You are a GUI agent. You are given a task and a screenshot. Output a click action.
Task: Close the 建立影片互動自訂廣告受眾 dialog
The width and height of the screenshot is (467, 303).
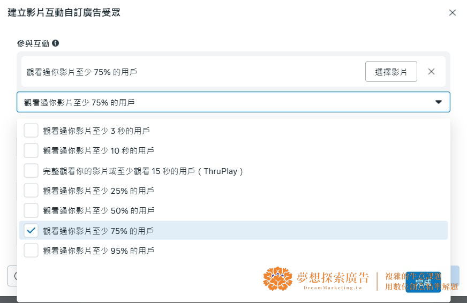coord(453,12)
